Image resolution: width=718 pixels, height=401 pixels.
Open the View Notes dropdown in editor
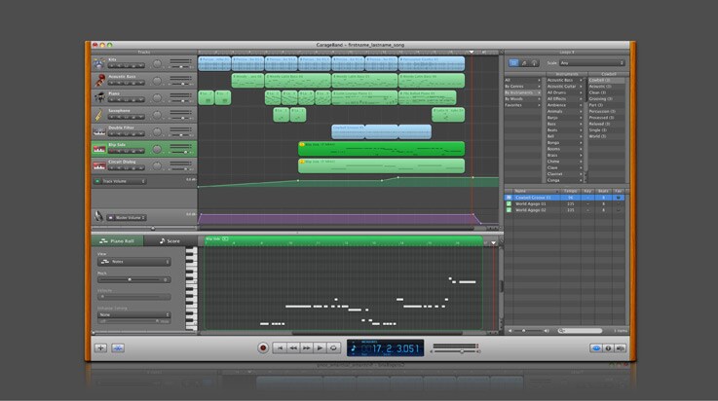(134, 262)
